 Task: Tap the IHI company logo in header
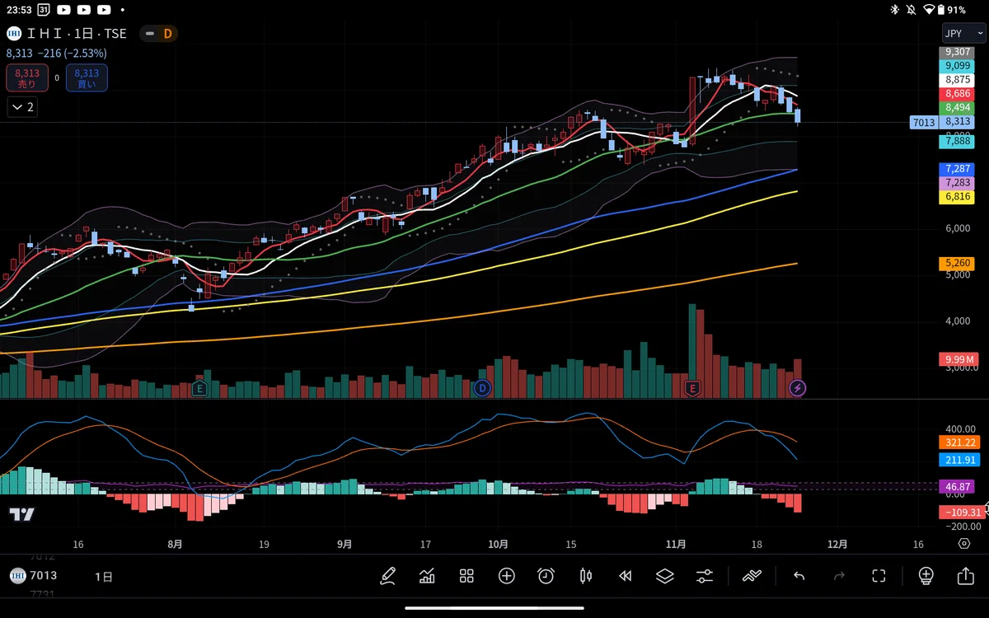14,34
